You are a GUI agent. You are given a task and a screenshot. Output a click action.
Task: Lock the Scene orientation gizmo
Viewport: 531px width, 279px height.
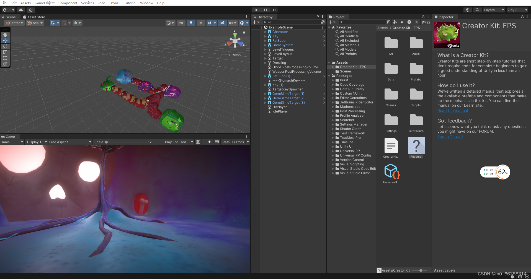(244, 32)
